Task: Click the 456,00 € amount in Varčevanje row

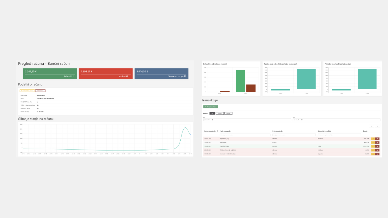Action: tap(366, 142)
